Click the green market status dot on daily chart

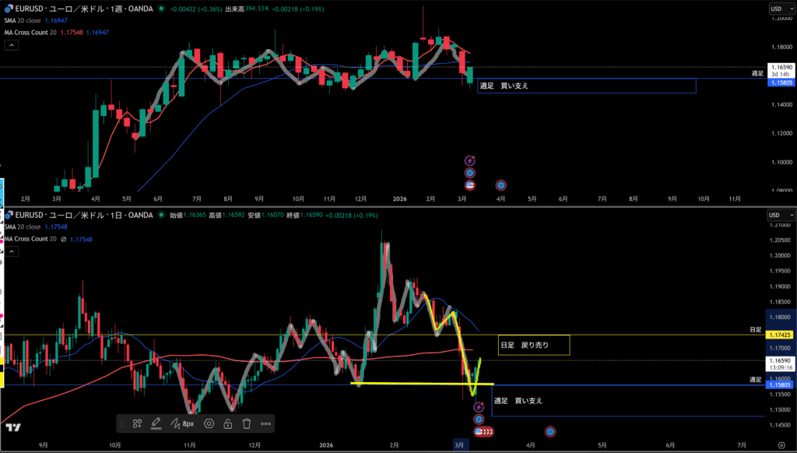[x=161, y=215]
